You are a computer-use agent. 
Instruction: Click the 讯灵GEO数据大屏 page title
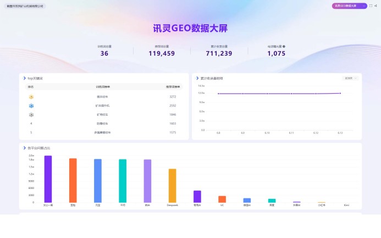pyautogui.click(x=190, y=28)
